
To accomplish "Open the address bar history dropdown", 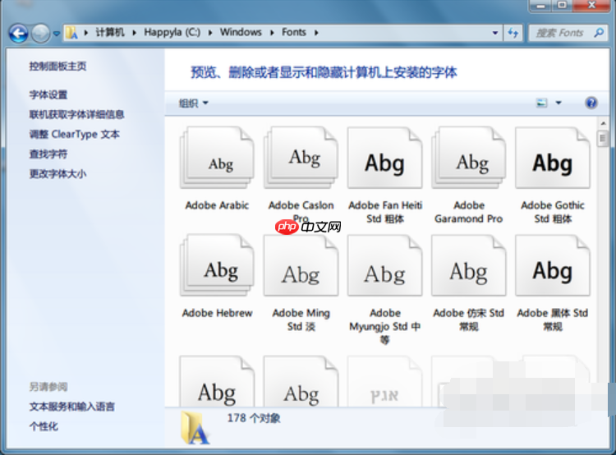I will pos(495,33).
